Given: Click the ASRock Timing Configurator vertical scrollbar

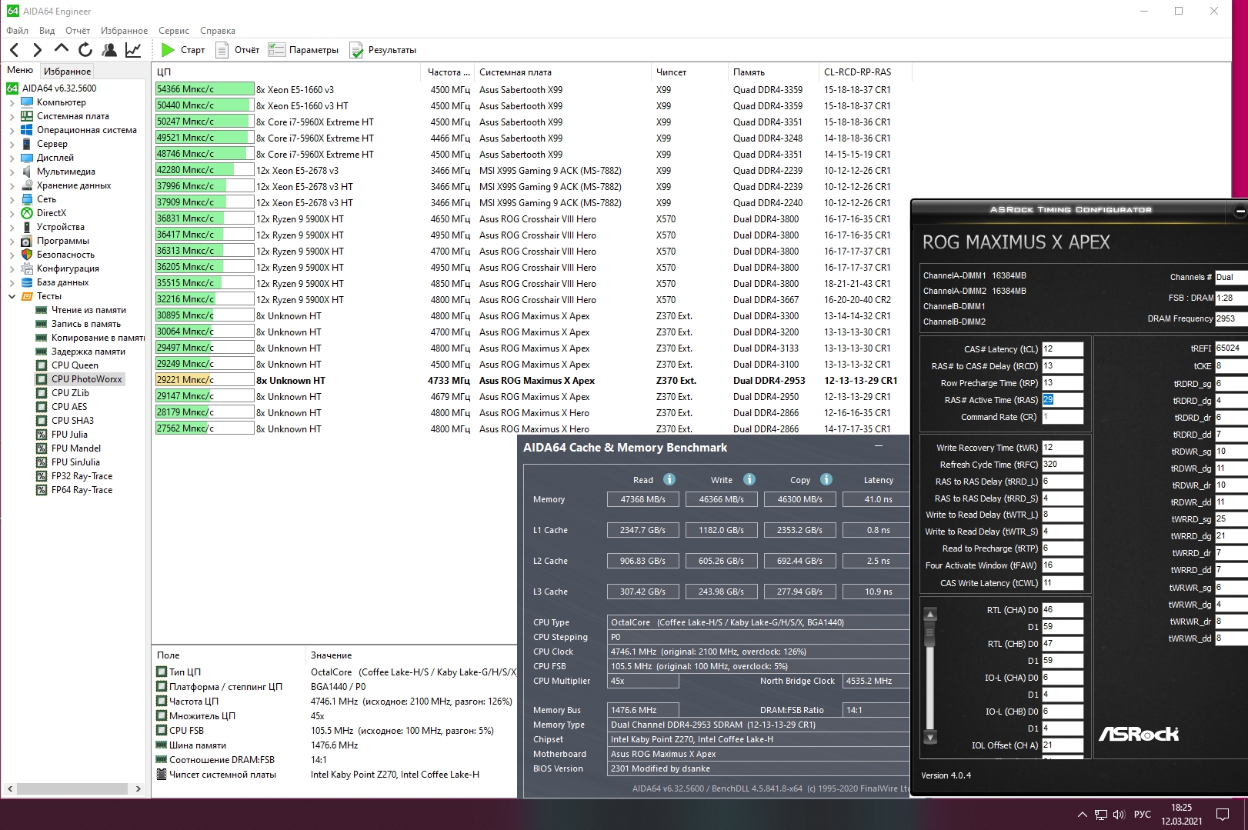Looking at the screenshot, I should tap(930, 675).
